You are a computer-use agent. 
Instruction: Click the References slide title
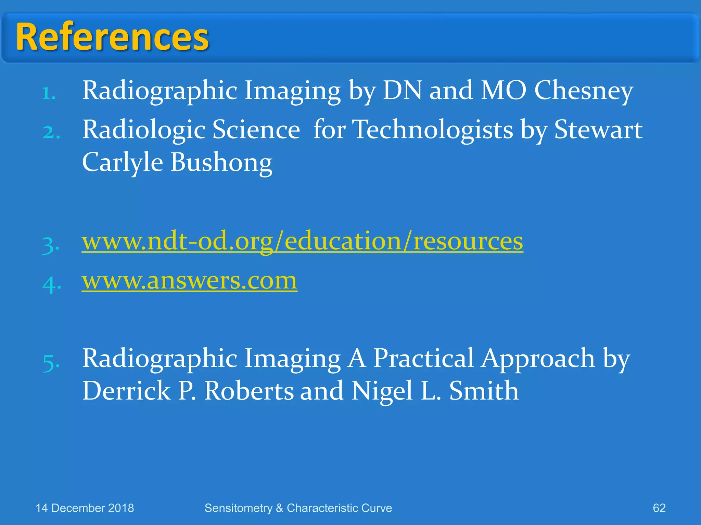(112, 37)
